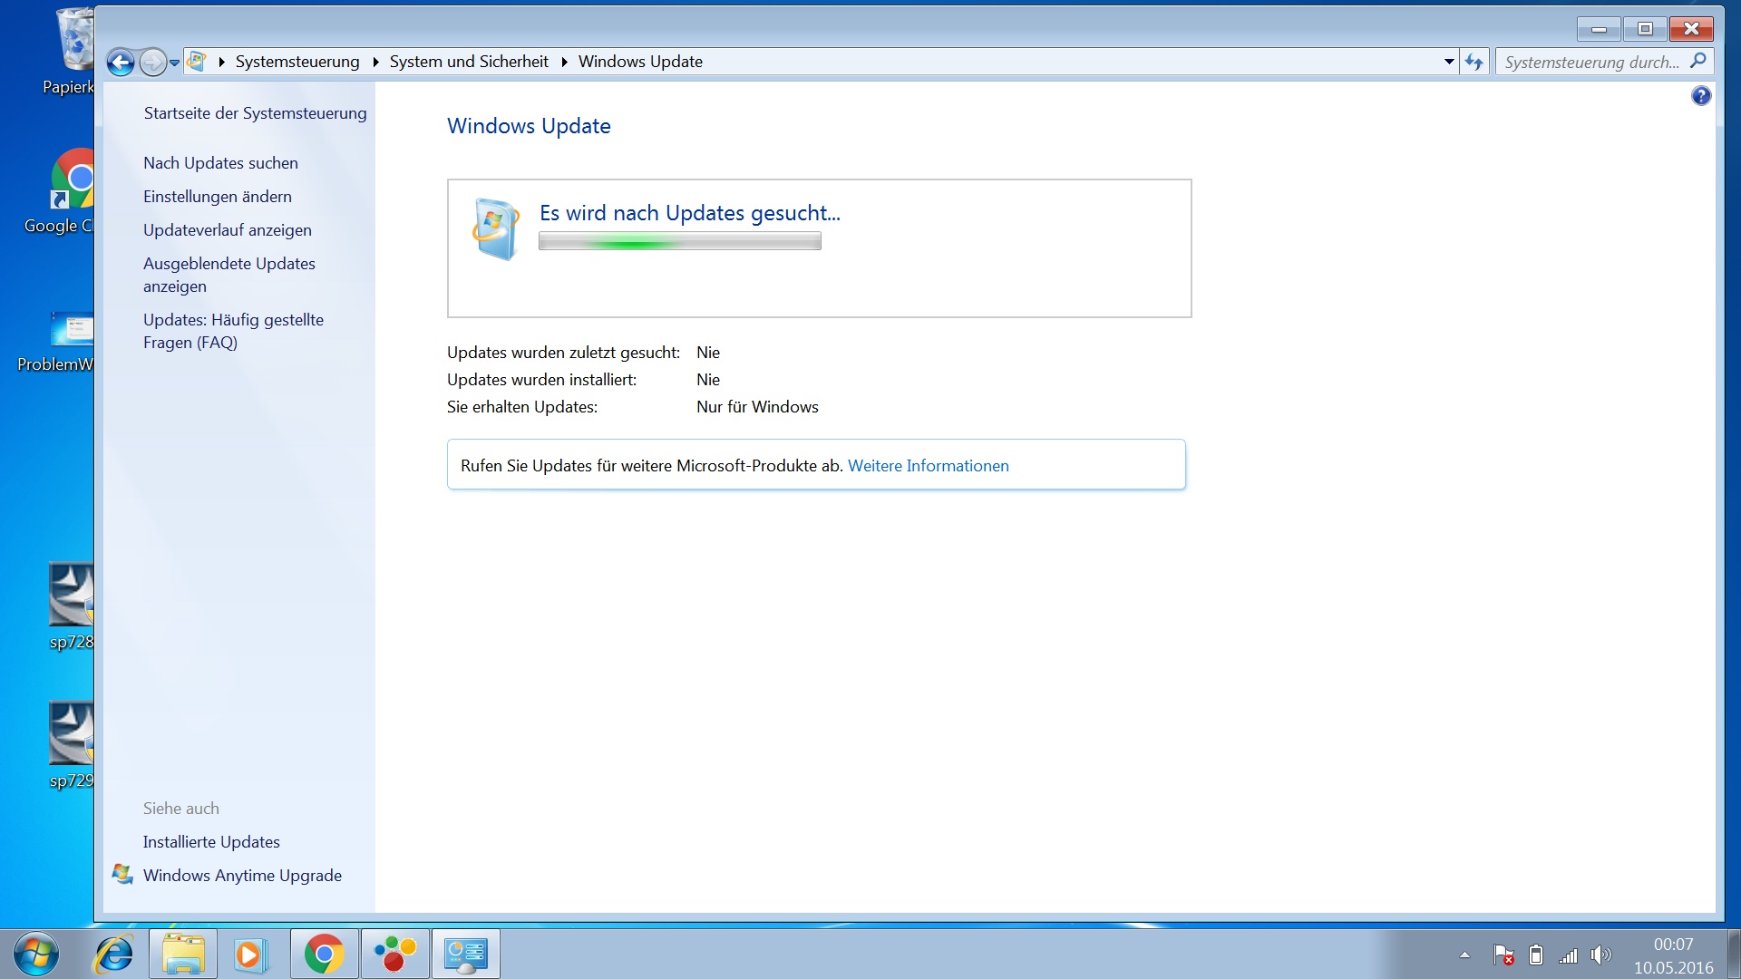This screenshot has width=1741, height=979.
Task: Open the address bar history dropdown
Action: click(x=1449, y=62)
